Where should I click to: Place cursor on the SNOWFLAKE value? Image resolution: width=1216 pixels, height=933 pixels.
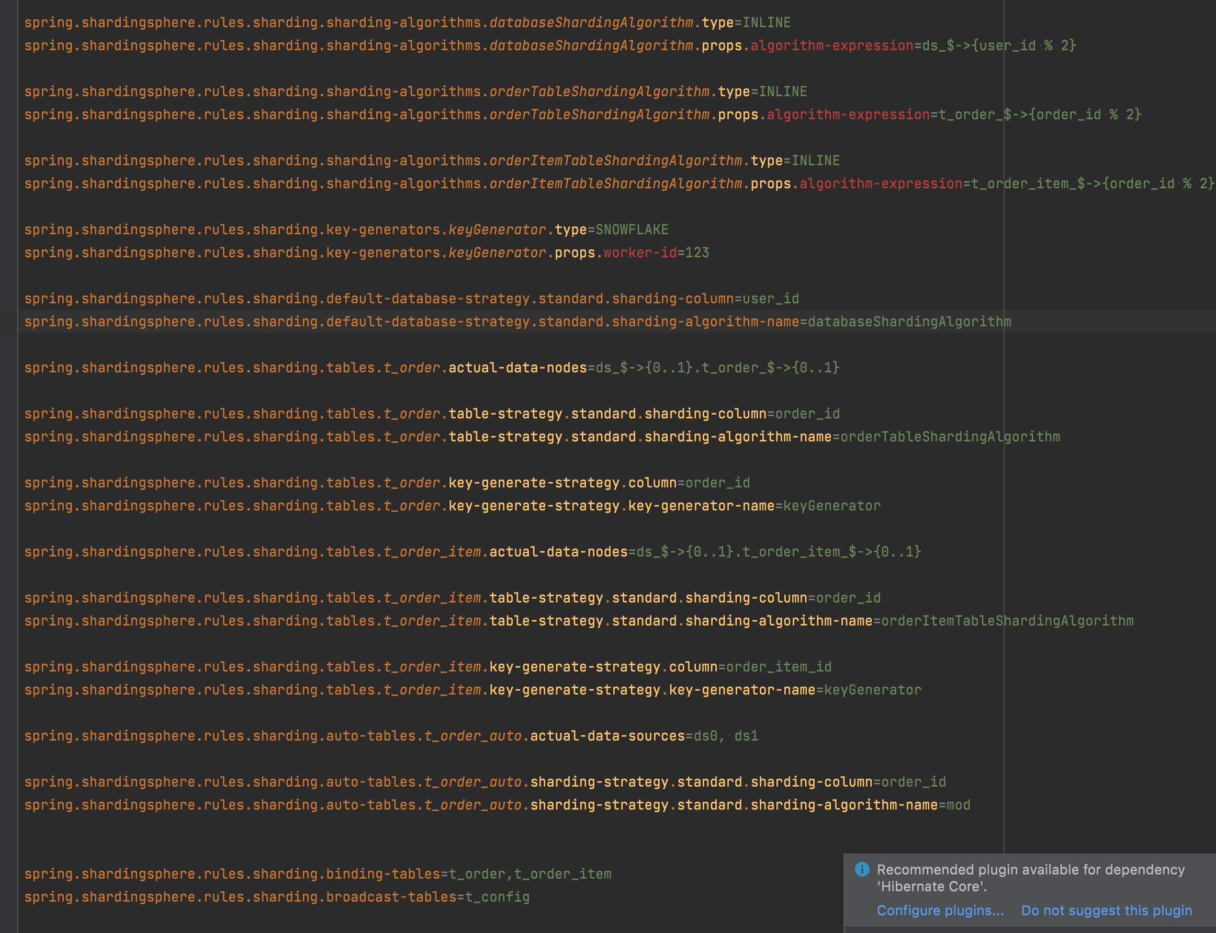tap(632, 230)
